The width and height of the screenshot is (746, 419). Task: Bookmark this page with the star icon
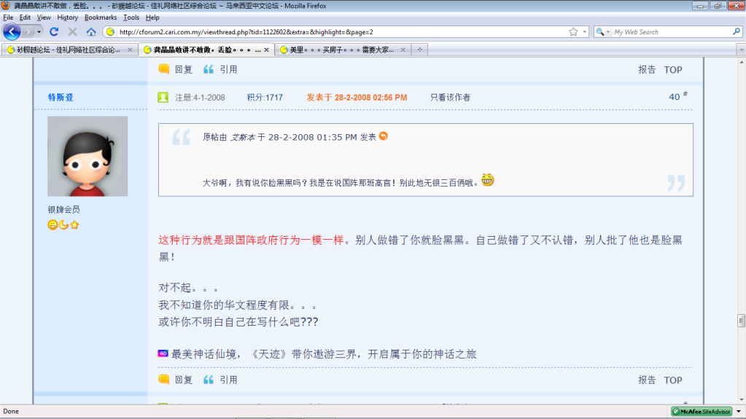pos(573,32)
